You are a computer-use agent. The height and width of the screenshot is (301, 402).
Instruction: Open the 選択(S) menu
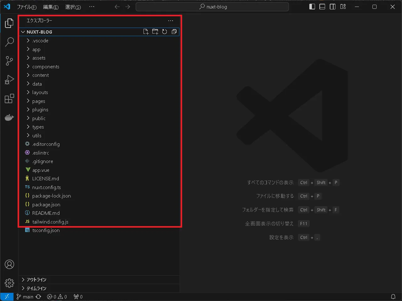point(73,7)
